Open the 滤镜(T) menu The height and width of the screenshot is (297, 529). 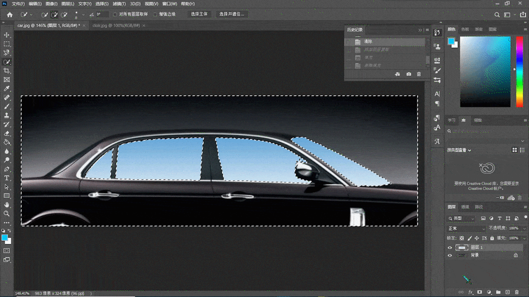[119, 4]
